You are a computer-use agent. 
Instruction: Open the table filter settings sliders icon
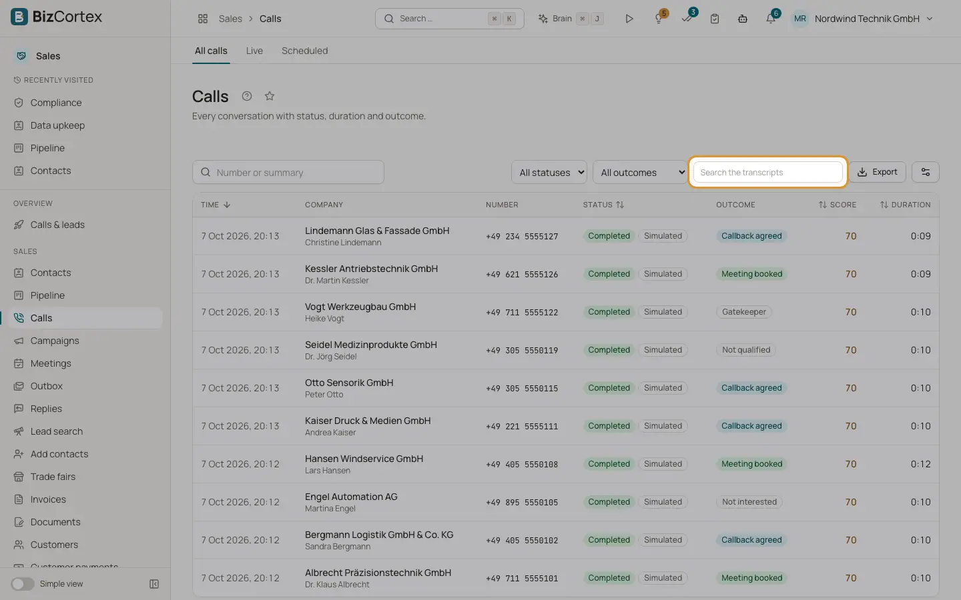coord(926,172)
